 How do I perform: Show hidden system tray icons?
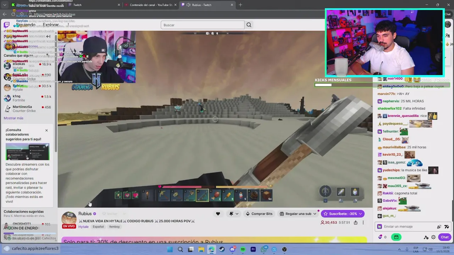pyautogui.click(x=399, y=249)
